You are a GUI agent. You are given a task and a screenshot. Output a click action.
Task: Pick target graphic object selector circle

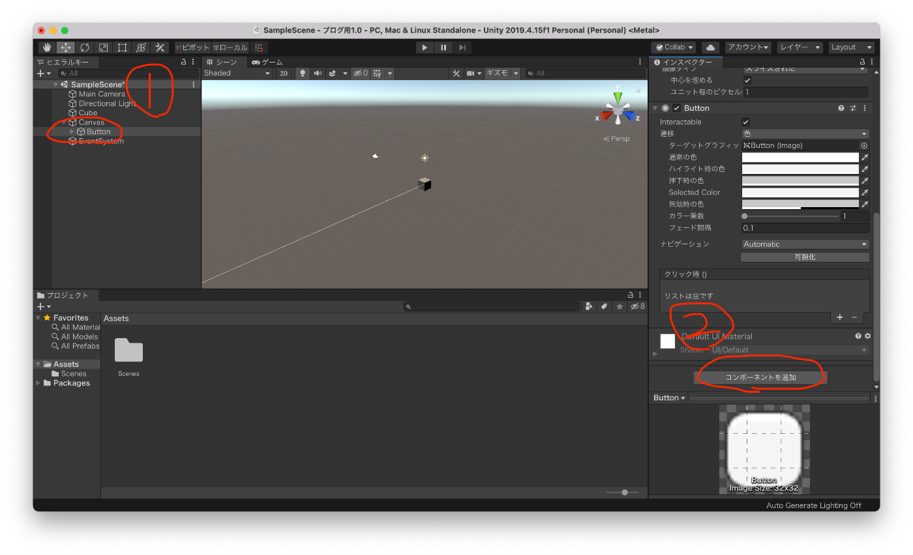[x=865, y=146]
